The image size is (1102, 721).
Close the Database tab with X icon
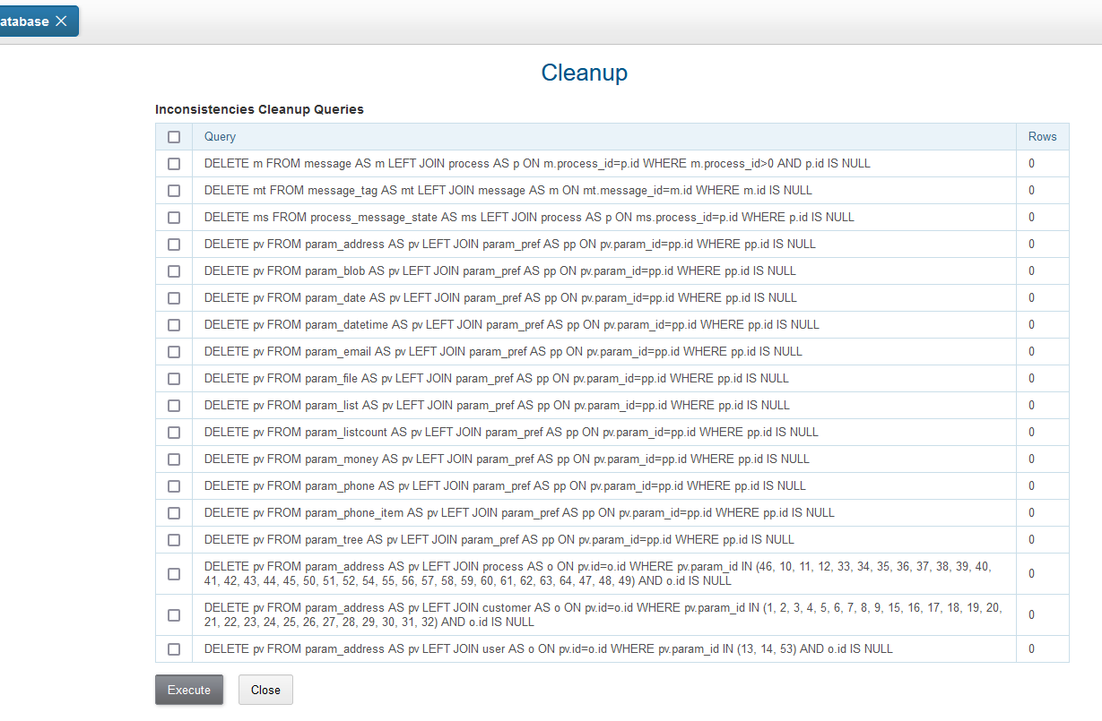pyautogui.click(x=61, y=21)
